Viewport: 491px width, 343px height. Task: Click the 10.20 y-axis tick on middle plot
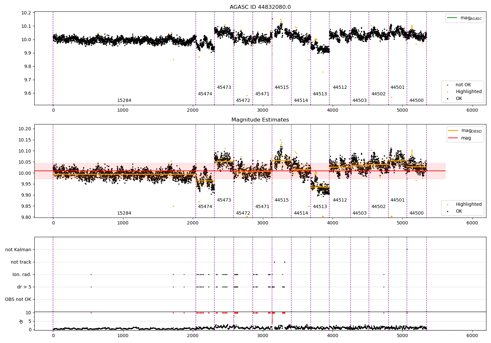tap(25, 129)
